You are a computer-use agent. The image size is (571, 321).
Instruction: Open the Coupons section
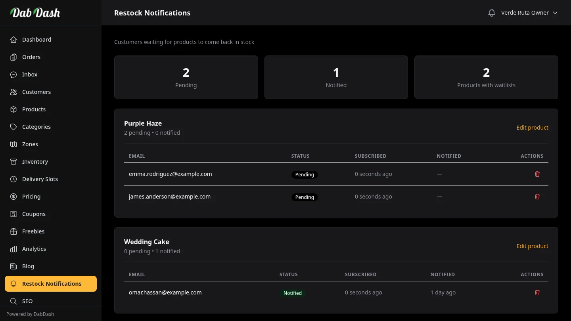pyautogui.click(x=34, y=214)
